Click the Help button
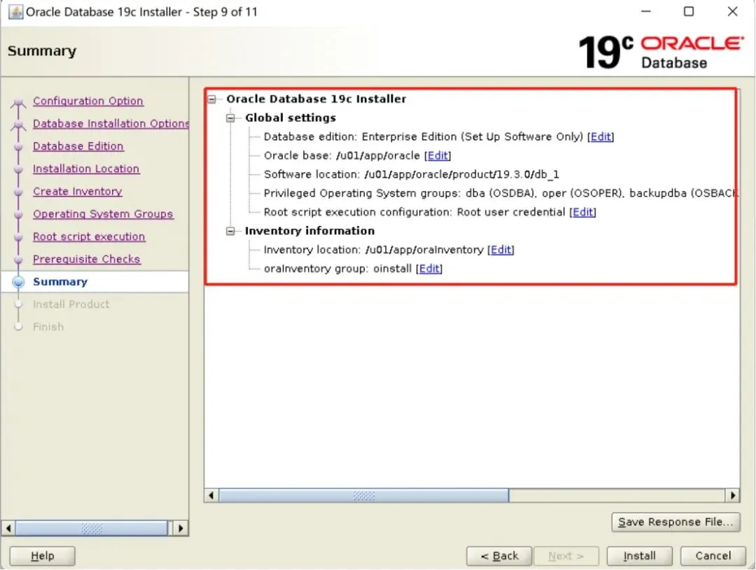The image size is (756, 570). [x=43, y=555]
